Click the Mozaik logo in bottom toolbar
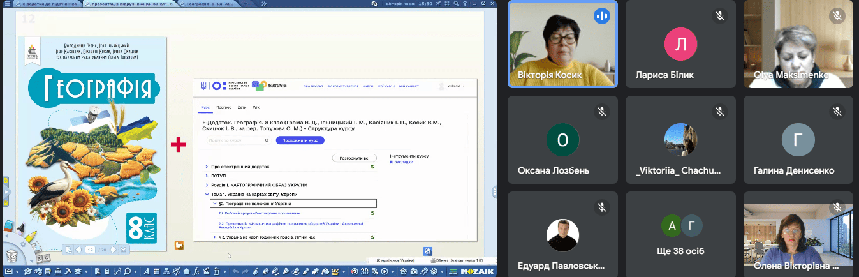859x277 pixels. (x=476, y=271)
